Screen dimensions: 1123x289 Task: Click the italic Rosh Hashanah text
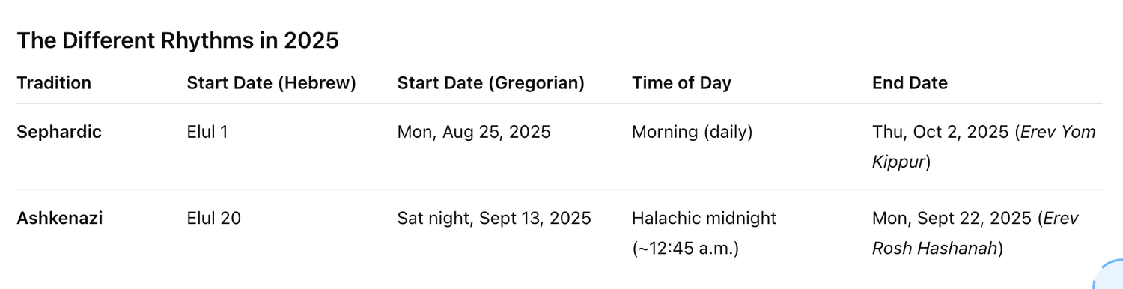coord(935,249)
